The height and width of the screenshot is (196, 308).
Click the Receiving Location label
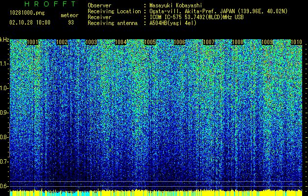pos(114,11)
